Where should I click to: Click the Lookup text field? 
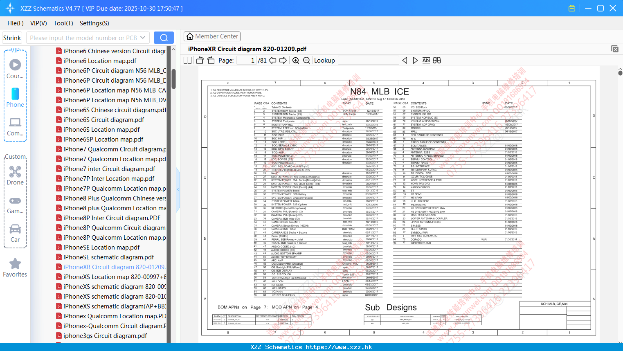369,61
